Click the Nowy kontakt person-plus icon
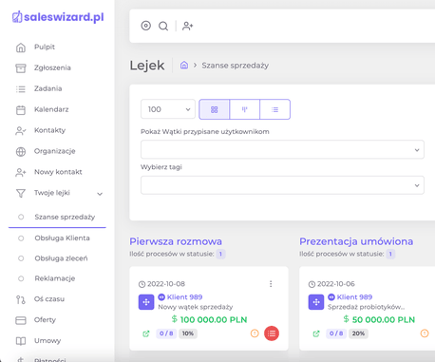The height and width of the screenshot is (362, 435). click(x=21, y=173)
